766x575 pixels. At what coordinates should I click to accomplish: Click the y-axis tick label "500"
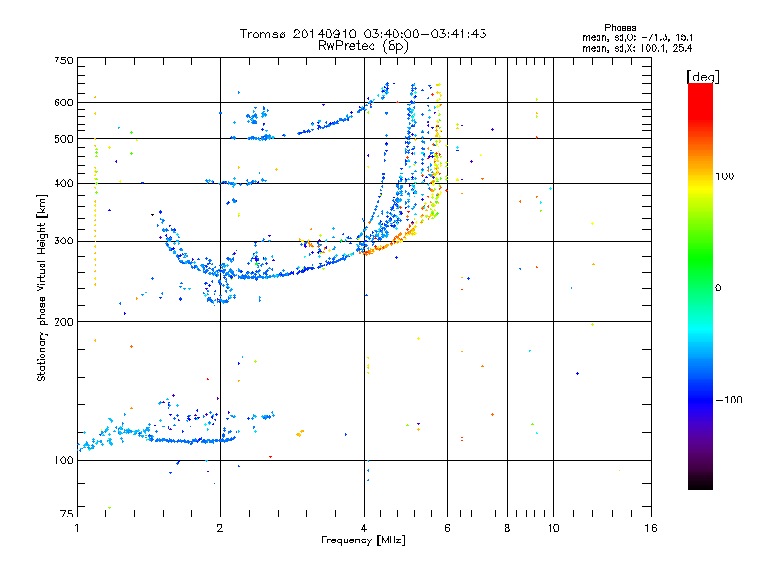click(63, 139)
